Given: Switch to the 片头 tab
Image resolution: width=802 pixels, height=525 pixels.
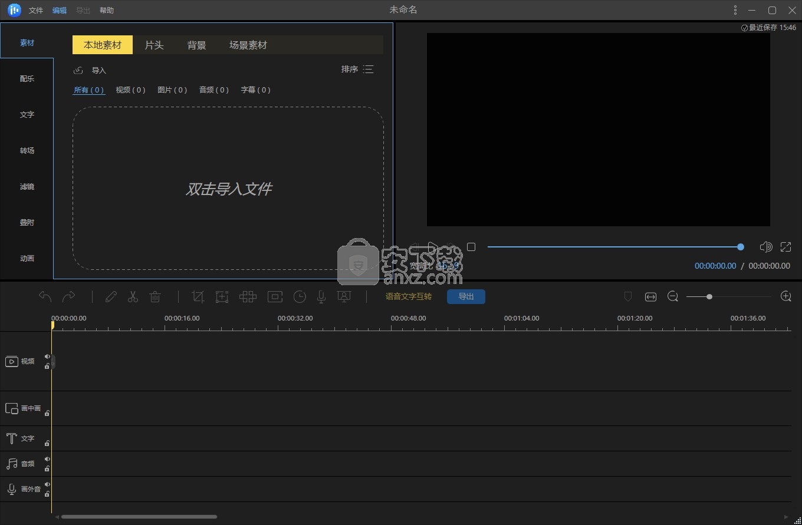Looking at the screenshot, I should (154, 45).
